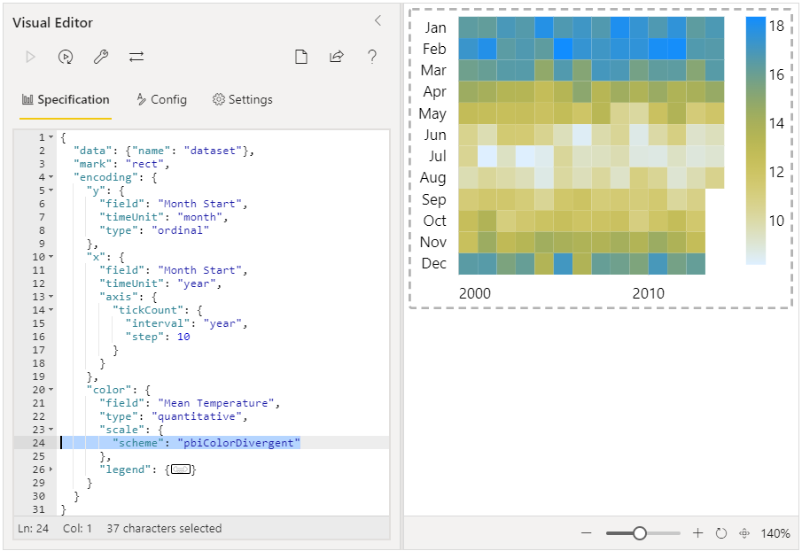The width and height of the screenshot is (802, 551).
Task: Click the export specification share icon
Action: tap(337, 57)
